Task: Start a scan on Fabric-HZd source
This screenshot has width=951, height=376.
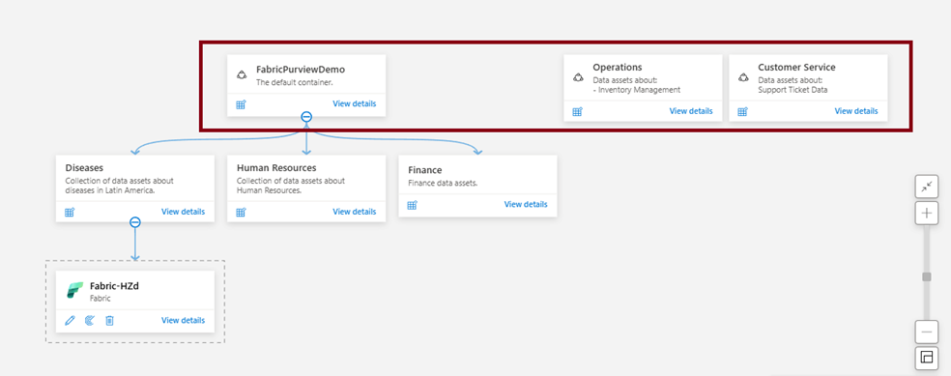Action: tap(89, 320)
